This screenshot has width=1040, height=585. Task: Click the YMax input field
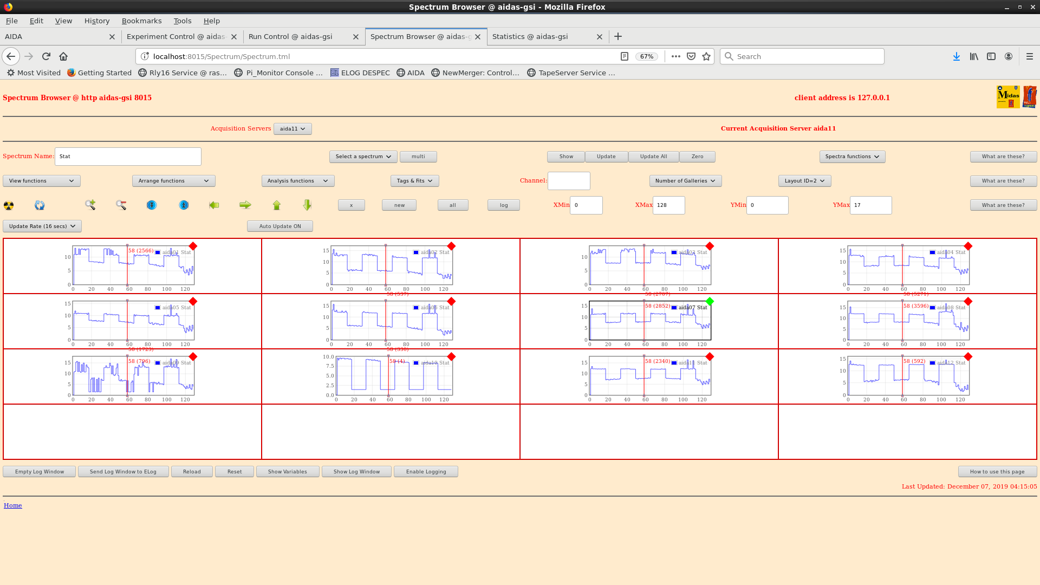coord(870,205)
